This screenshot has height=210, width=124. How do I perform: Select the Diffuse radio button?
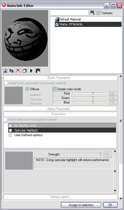pos(27,89)
